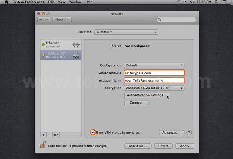Open the Edit menu
Screen dimensions: 233x159
51,2
